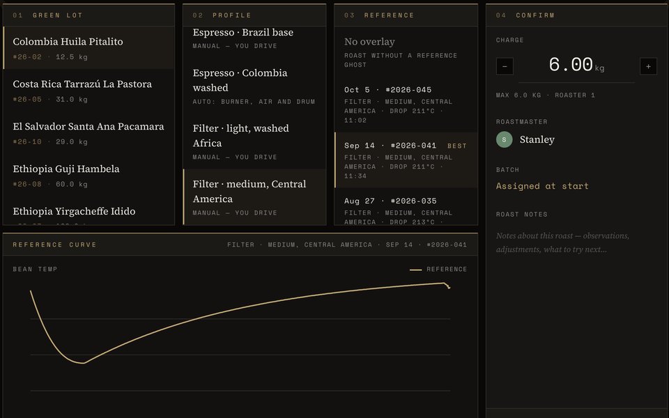
Task: Click into the Roast Notes text area
Action: 576,242
